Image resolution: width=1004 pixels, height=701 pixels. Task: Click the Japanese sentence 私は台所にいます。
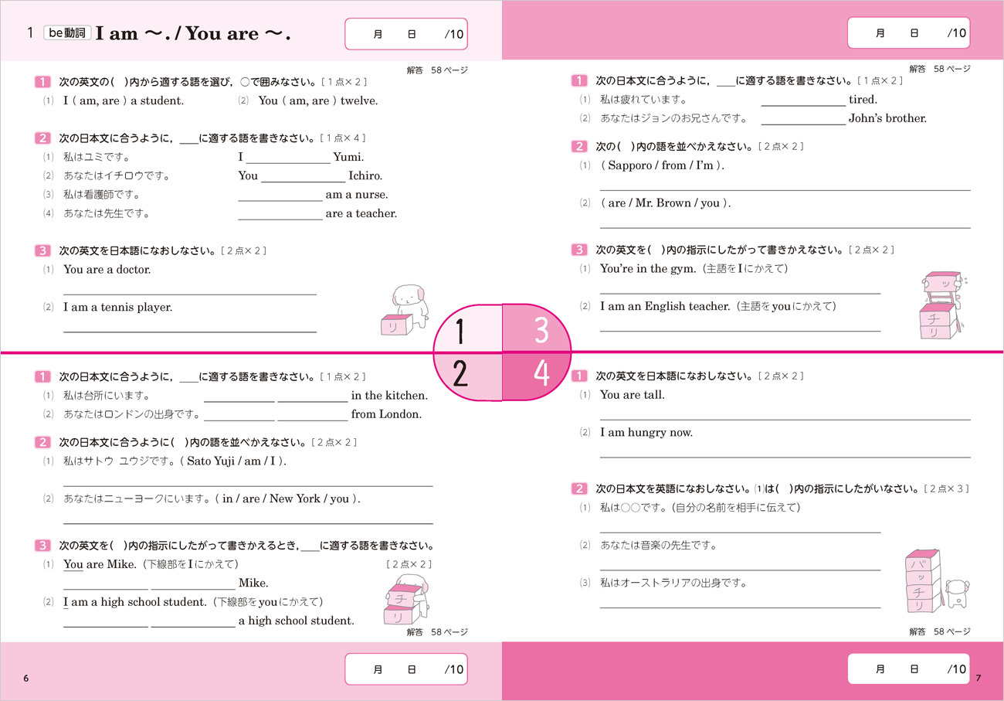coord(107,395)
